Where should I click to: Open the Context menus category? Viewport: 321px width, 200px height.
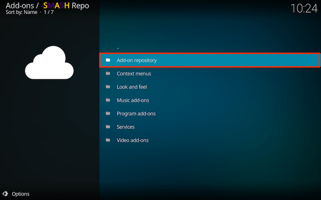tap(209, 74)
